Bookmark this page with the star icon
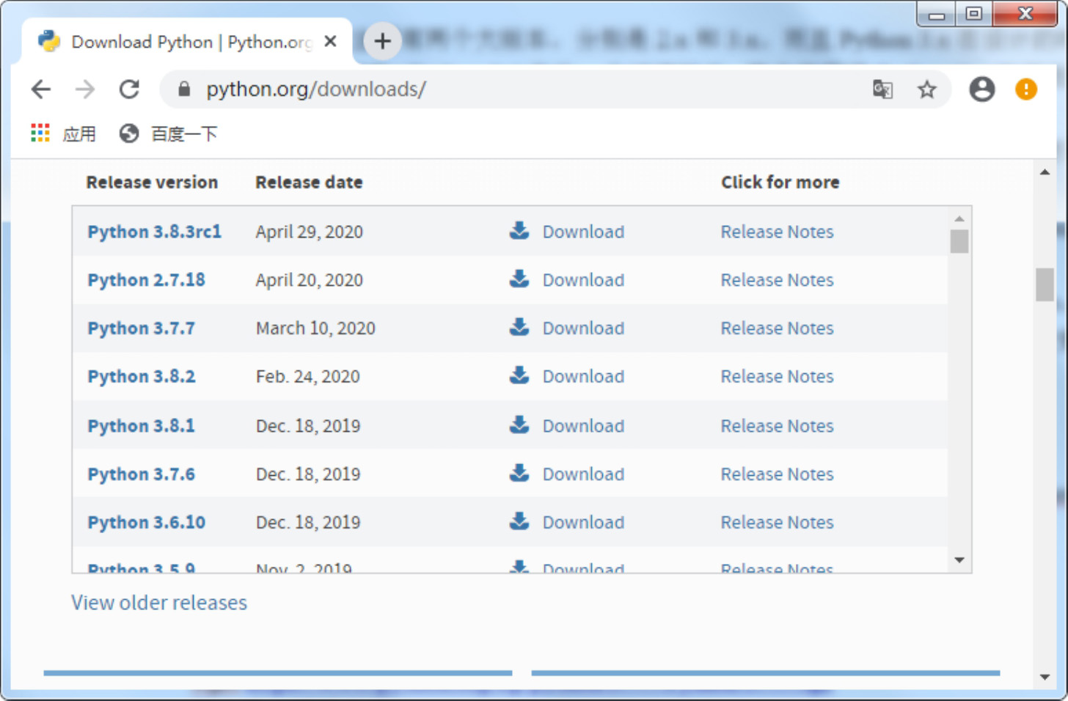This screenshot has height=701, width=1068. pyautogui.click(x=927, y=89)
